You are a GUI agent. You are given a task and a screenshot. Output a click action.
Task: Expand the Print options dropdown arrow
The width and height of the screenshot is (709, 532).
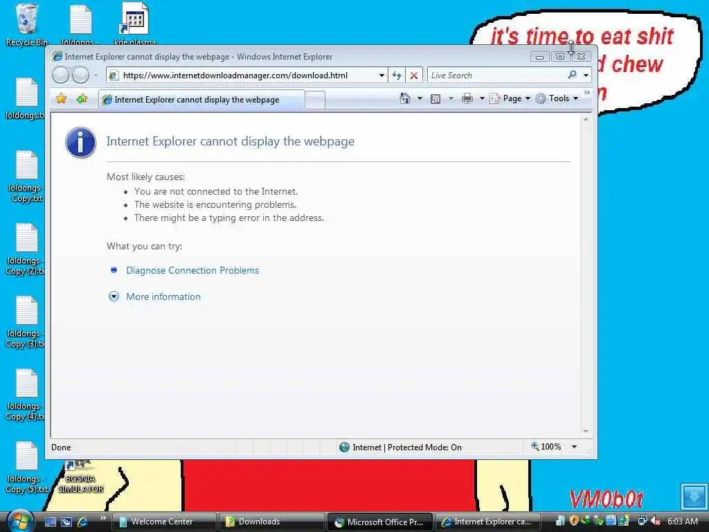point(482,98)
